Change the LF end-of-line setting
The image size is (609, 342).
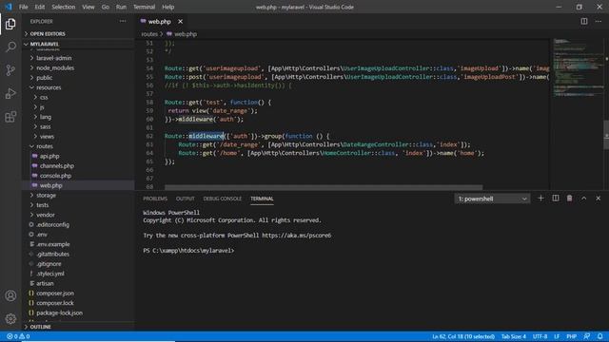click(x=557, y=336)
